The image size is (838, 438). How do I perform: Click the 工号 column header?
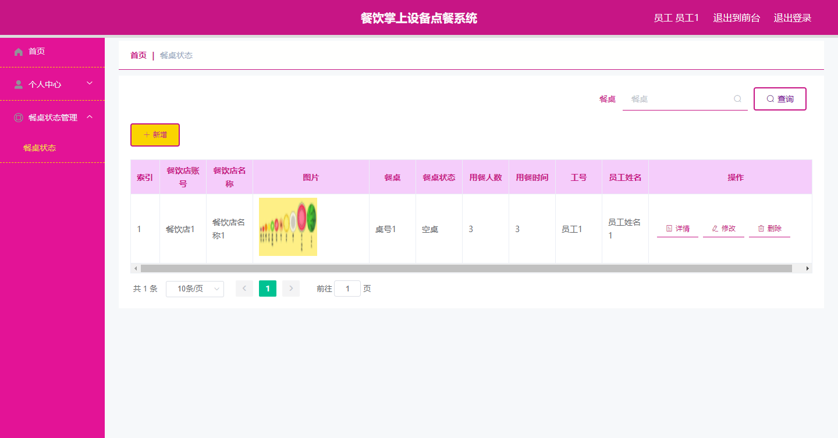pyautogui.click(x=578, y=177)
